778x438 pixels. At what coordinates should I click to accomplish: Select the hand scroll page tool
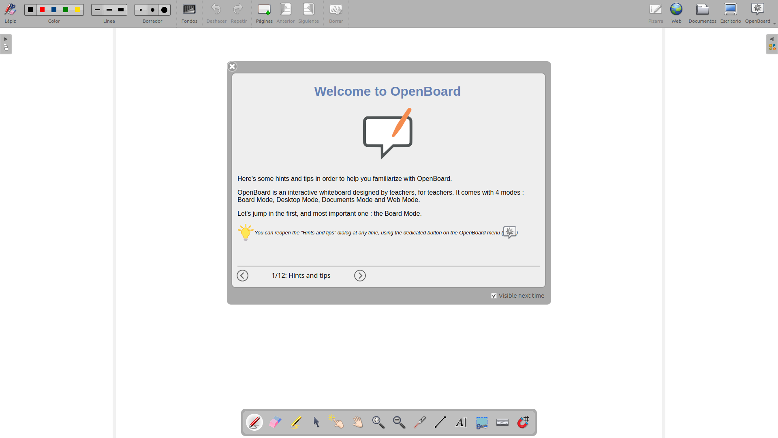point(358,423)
